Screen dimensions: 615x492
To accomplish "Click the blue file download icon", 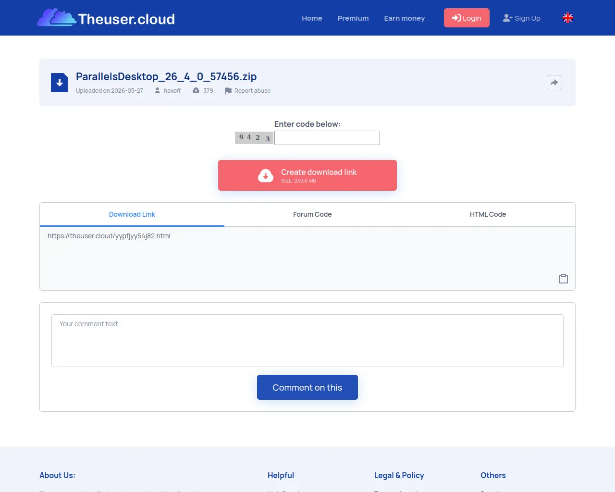I will point(59,82).
